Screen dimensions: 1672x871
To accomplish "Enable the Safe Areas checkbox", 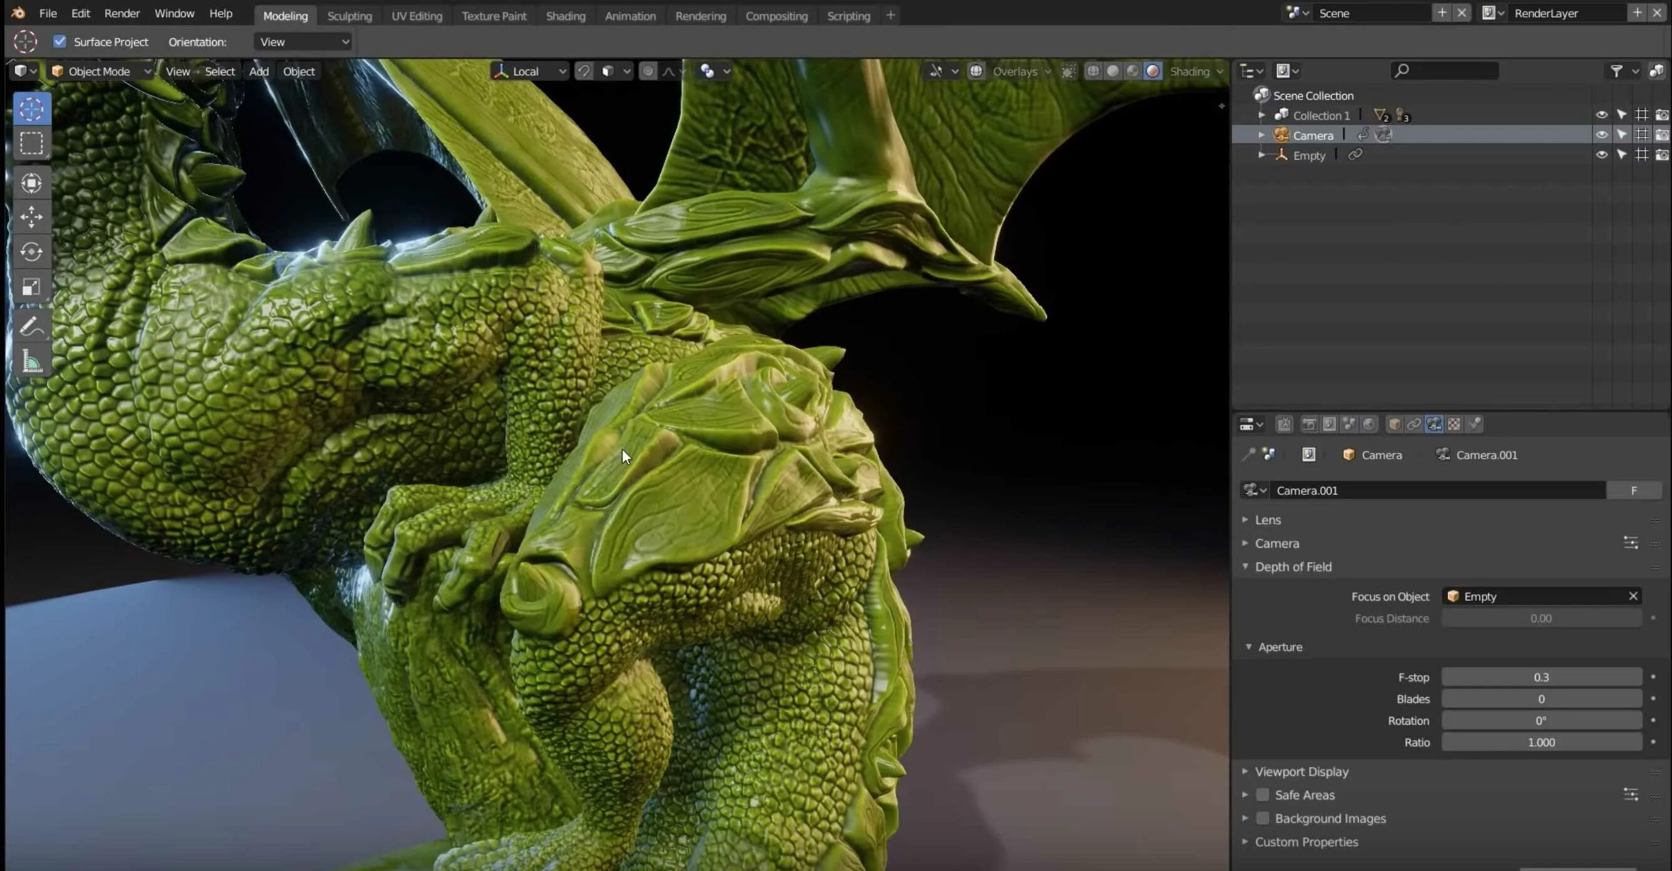I will tap(1262, 795).
